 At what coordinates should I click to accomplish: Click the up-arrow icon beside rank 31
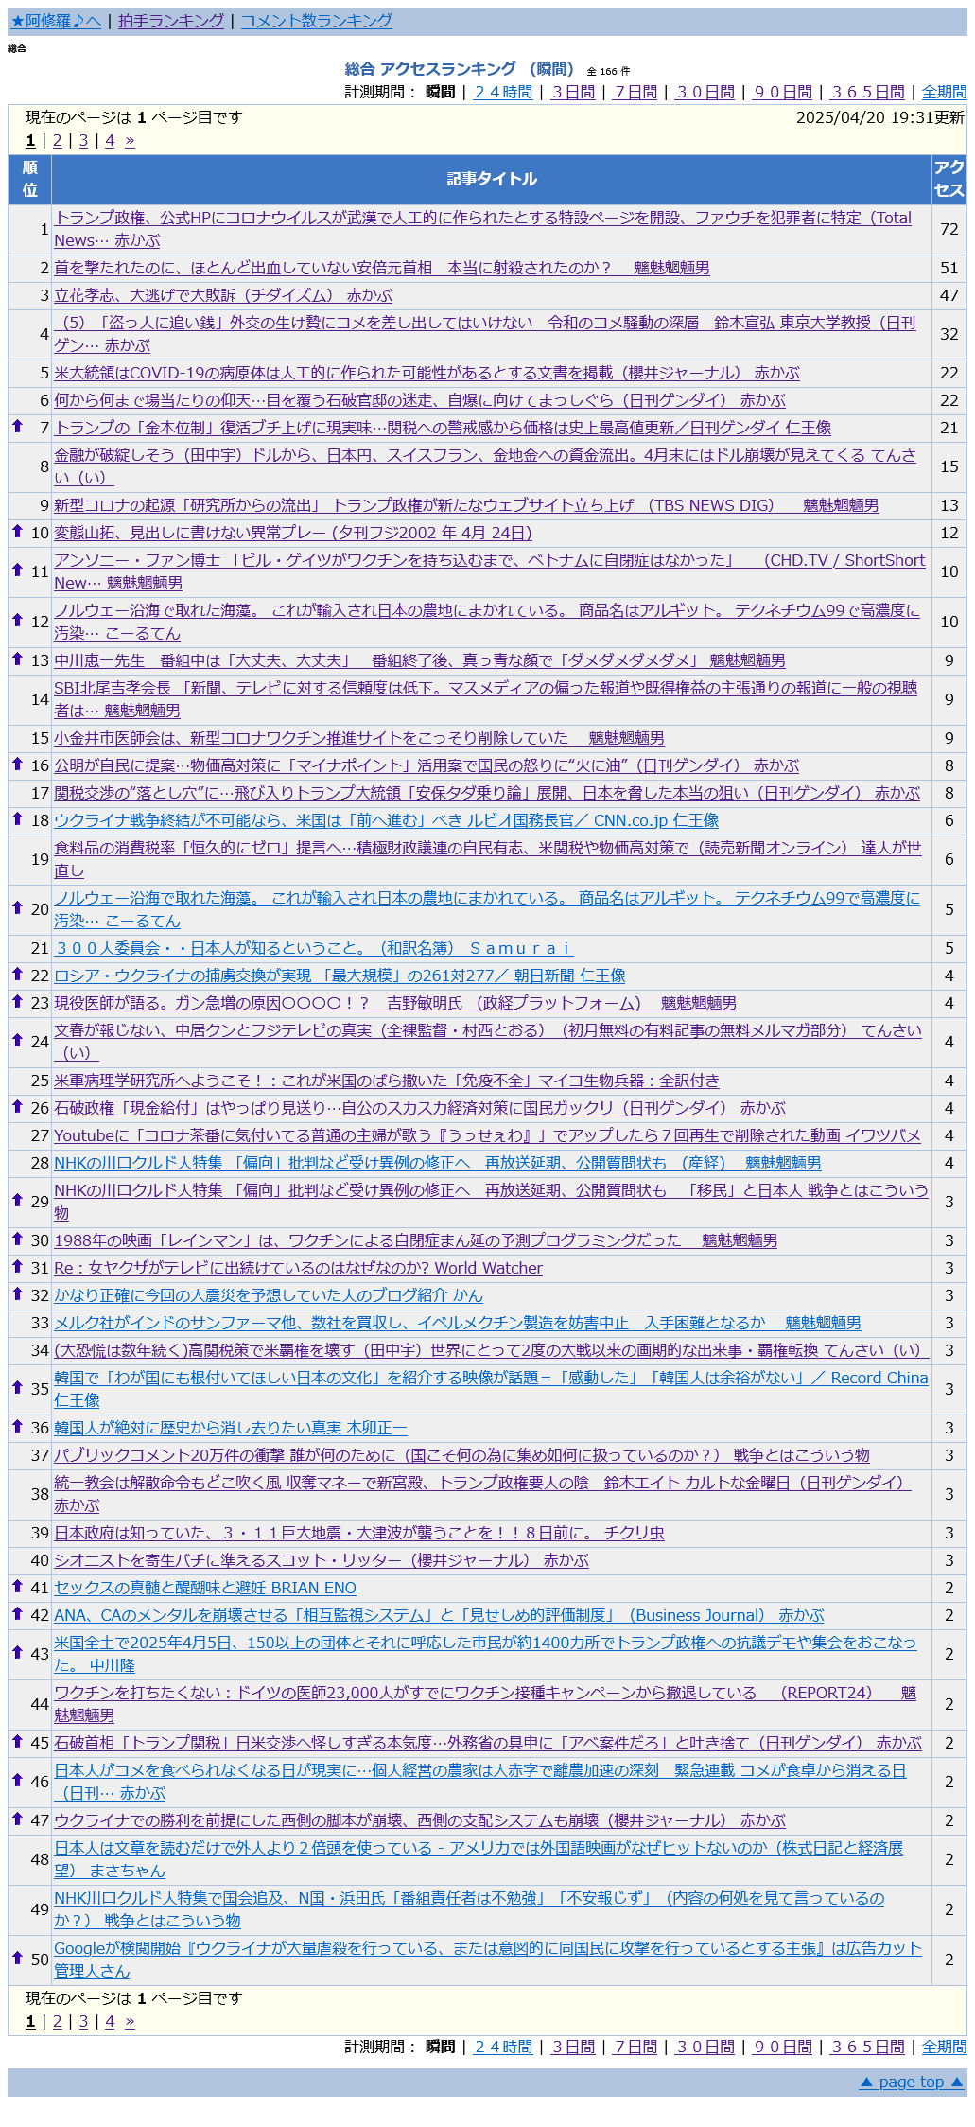click(17, 1266)
